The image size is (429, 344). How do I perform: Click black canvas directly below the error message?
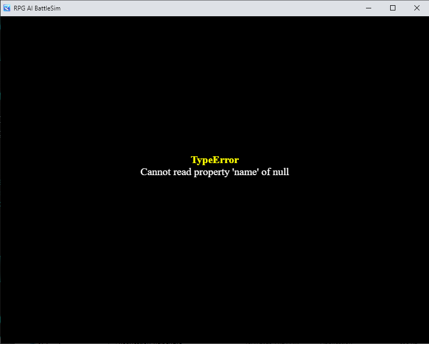pyautogui.click(x=214, y=210)
